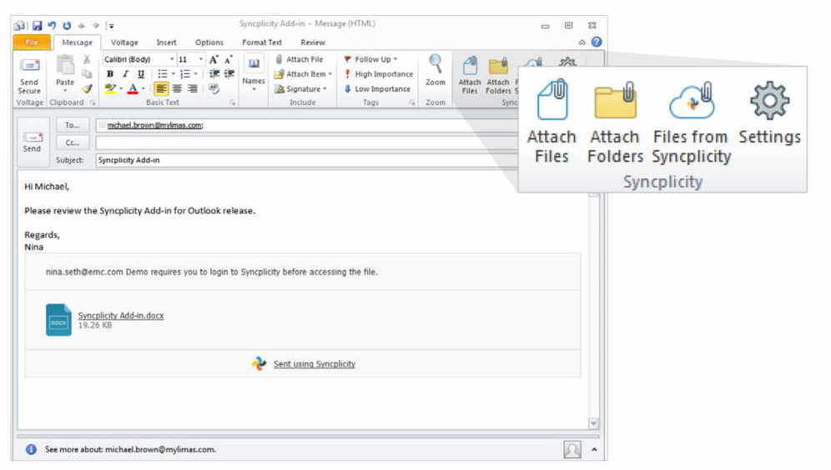Click the To... recipient button
The height and width of the screenshot is (470, 831).
coord(72,126)
